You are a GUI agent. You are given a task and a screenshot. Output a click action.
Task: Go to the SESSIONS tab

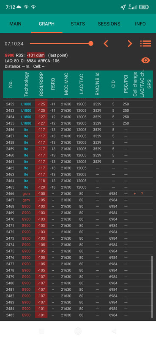coord(109,24)
